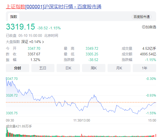162x139 pixels.
Task: Click the volume bars below the chart
Action: click(80, 134)
